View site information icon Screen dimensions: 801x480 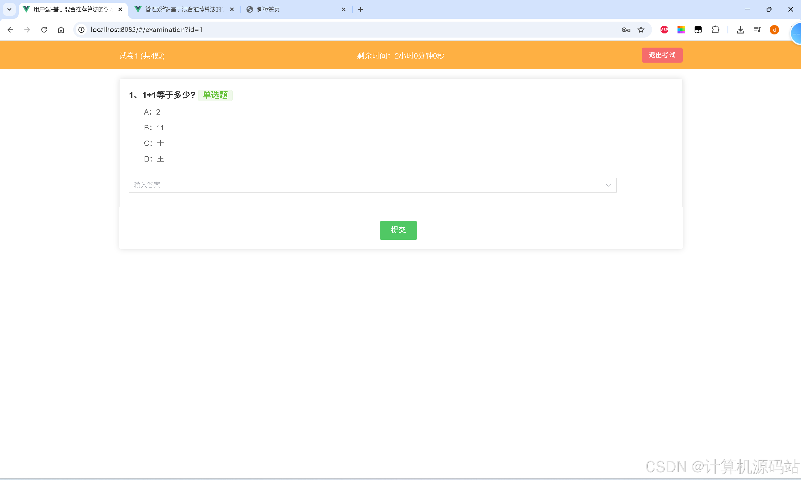pos(81,30)
